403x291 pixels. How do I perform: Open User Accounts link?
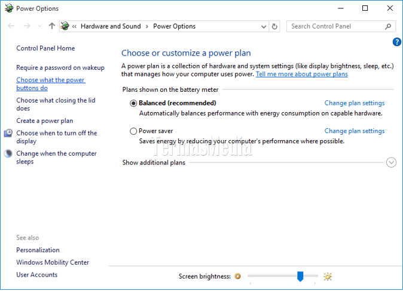click(36, 274)
